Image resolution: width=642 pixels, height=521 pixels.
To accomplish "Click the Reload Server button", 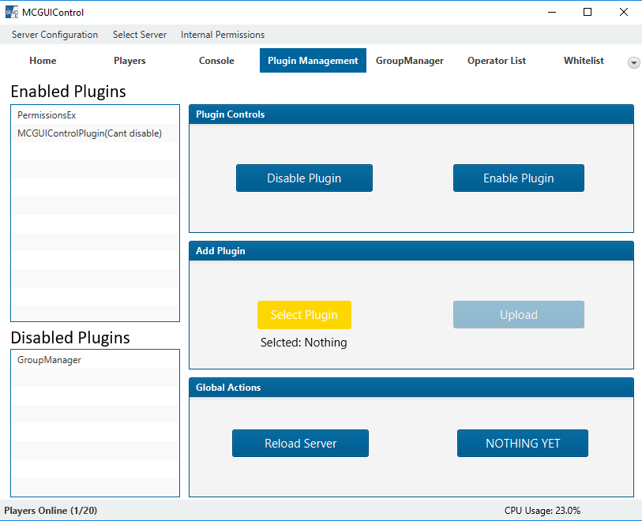I will click(300, 444).
